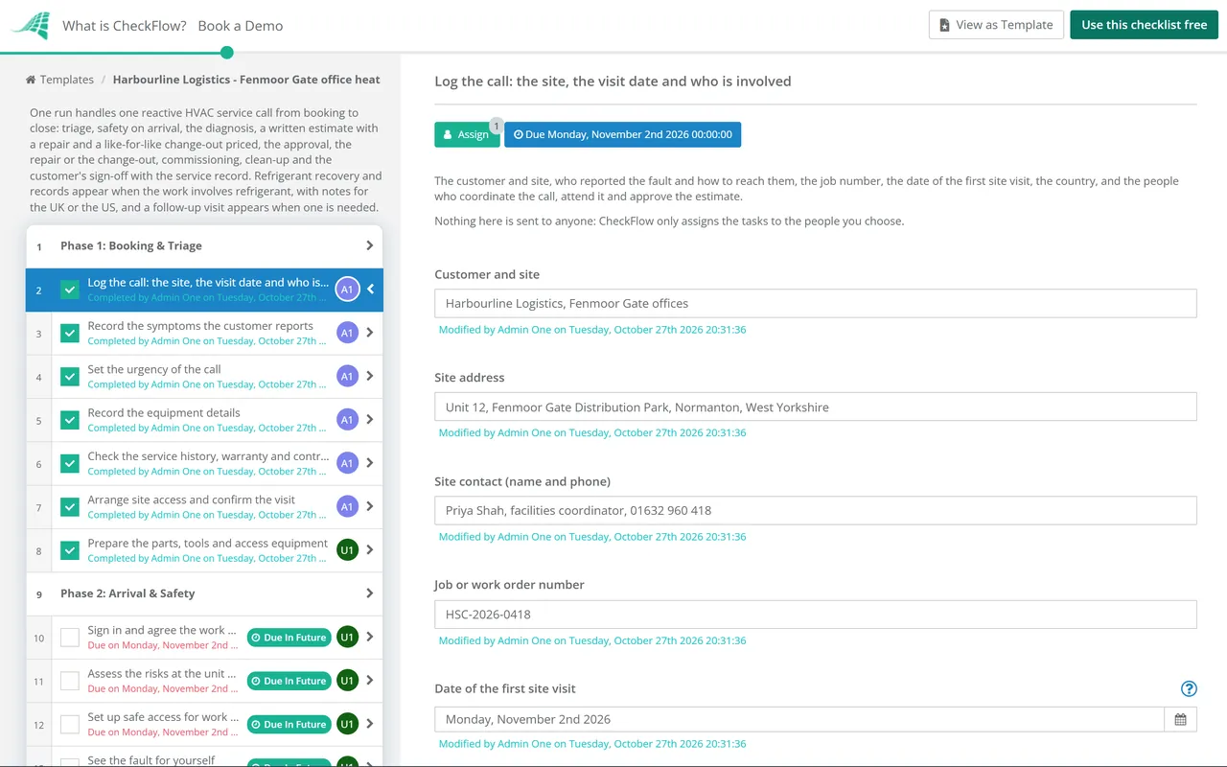Open 'Set the urgency of the call' chevron

[x=370, y=377]
